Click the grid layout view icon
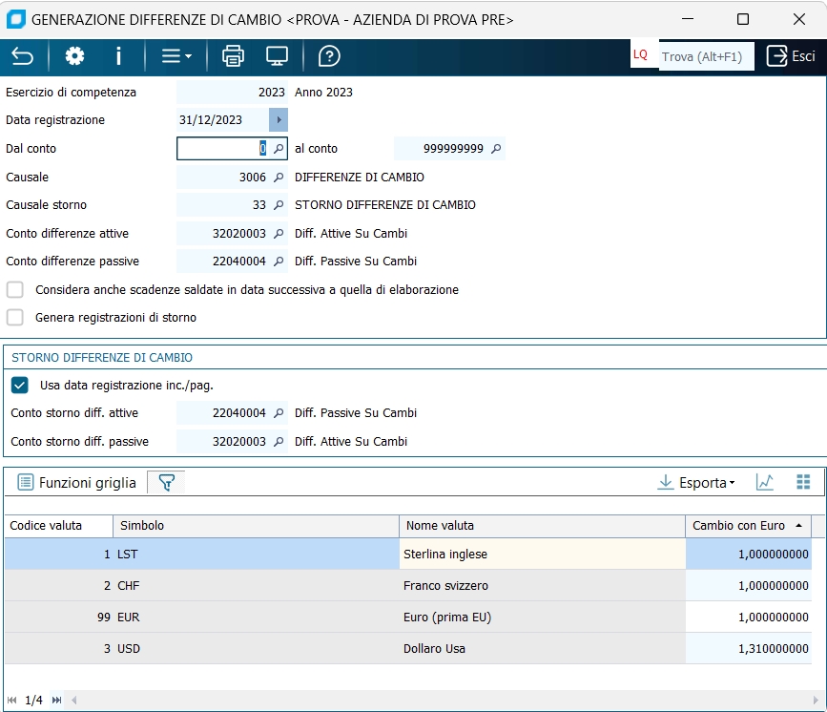The width and height of the screenshot is (827, 712). point(803,483)
